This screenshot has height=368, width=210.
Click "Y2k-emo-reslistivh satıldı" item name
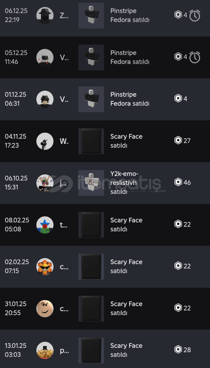pos(124,183)
